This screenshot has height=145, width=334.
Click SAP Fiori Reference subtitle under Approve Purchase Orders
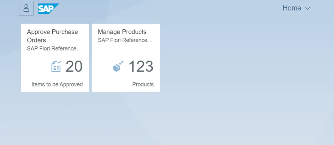coord(55,49)
